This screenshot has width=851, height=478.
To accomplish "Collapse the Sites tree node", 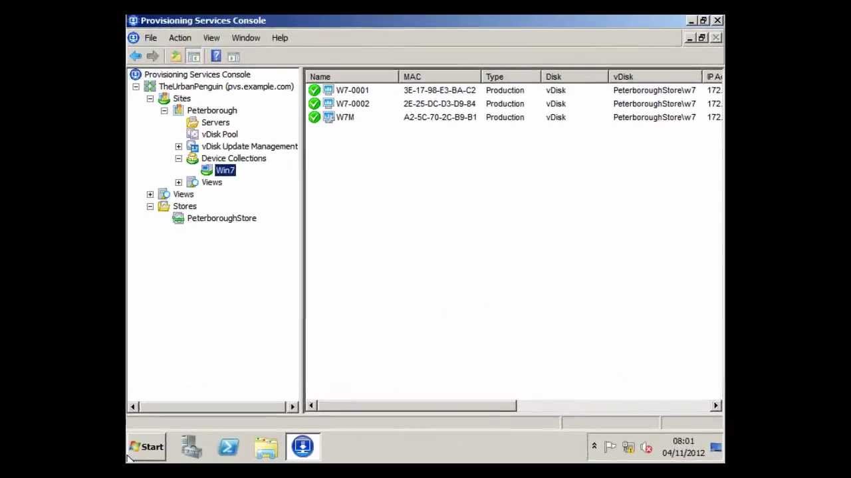I will coord(150,99).
